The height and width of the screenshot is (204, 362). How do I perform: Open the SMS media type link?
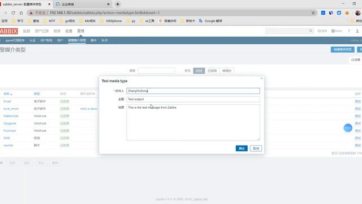point(7,138)
